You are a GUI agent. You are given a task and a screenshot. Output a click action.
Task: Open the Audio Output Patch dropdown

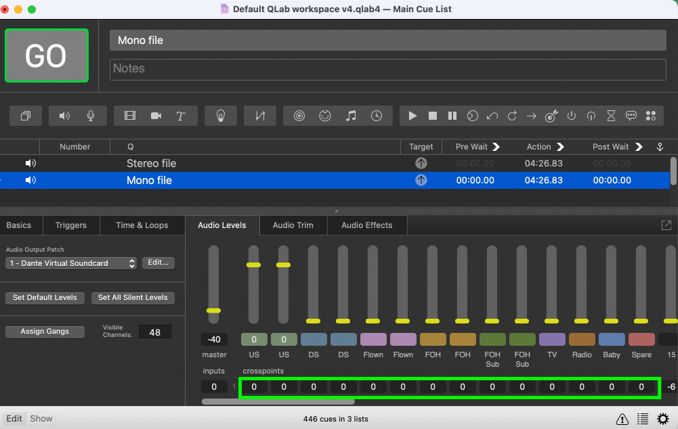pyautogui.click(x=71, y=263)
